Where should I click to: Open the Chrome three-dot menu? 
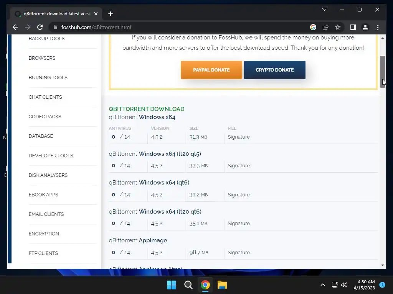tap(378, 27)
